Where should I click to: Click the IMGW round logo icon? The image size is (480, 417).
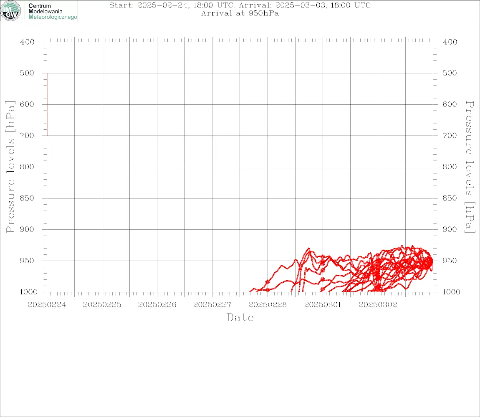(11, 11)
